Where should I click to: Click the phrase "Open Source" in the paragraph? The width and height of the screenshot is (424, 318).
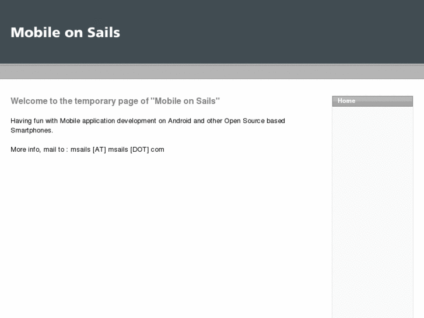click(x=244, y=121)
